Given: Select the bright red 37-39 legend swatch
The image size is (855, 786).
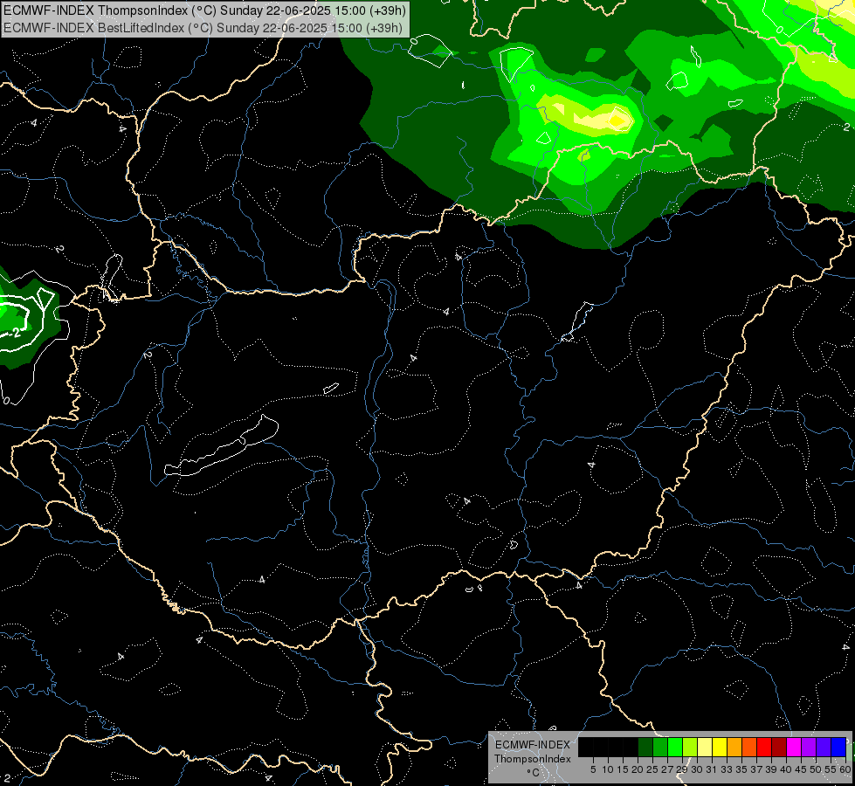Looking at the screenshot, I should point(764,747).
